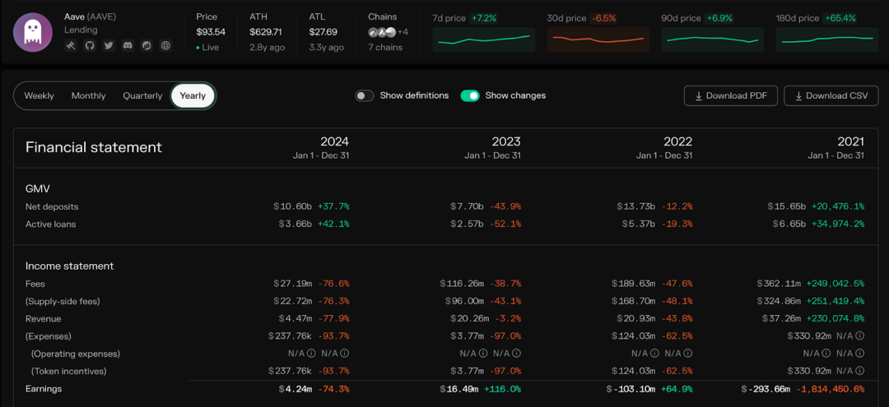Click the Download CSV button
The image size is (889, 407).
click(831, 95)
